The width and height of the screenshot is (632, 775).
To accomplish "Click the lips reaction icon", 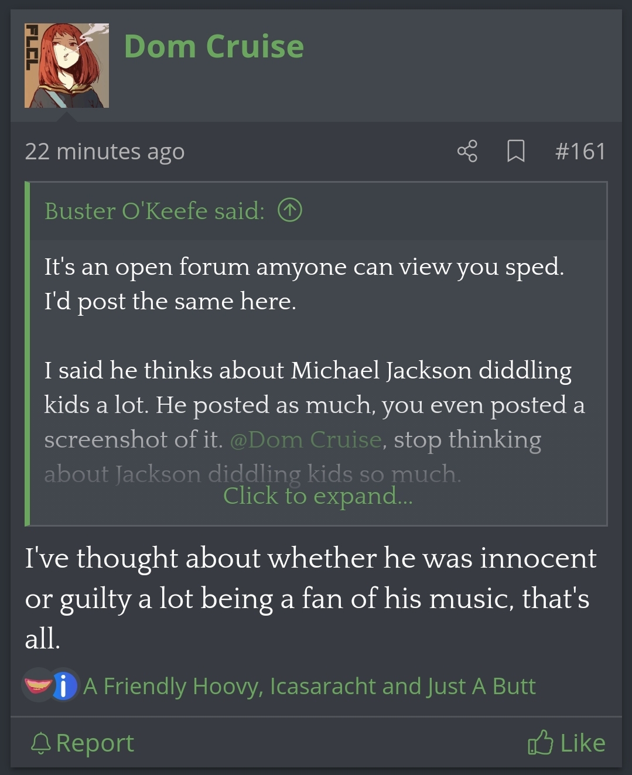I will [38, 685].
